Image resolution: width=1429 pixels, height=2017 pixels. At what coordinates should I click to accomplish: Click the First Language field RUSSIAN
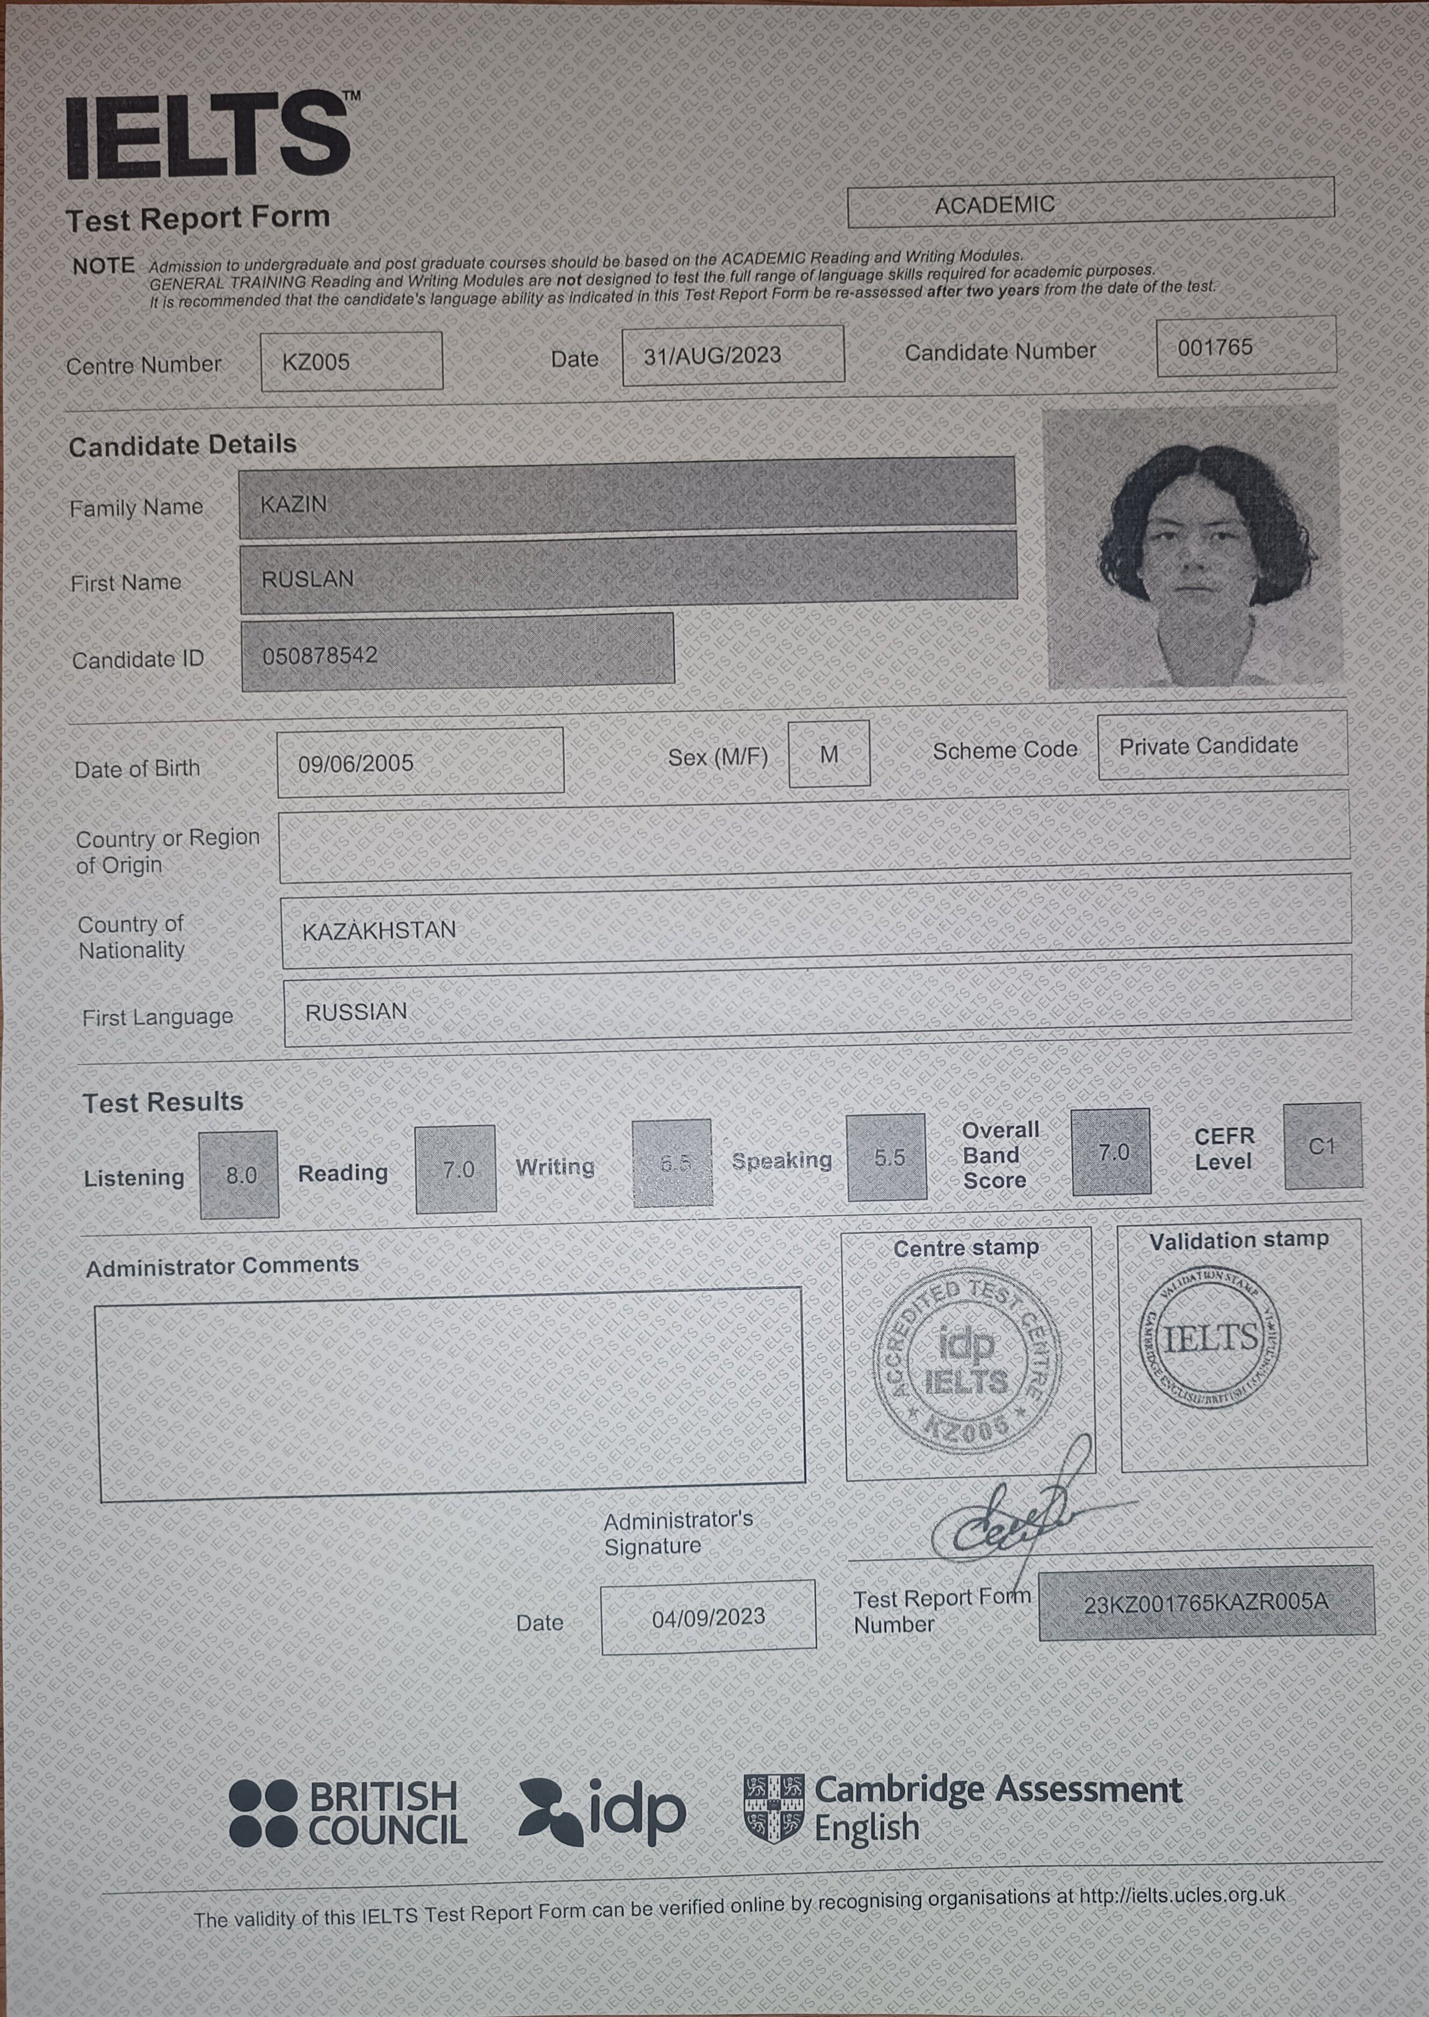click(818, 1000)
